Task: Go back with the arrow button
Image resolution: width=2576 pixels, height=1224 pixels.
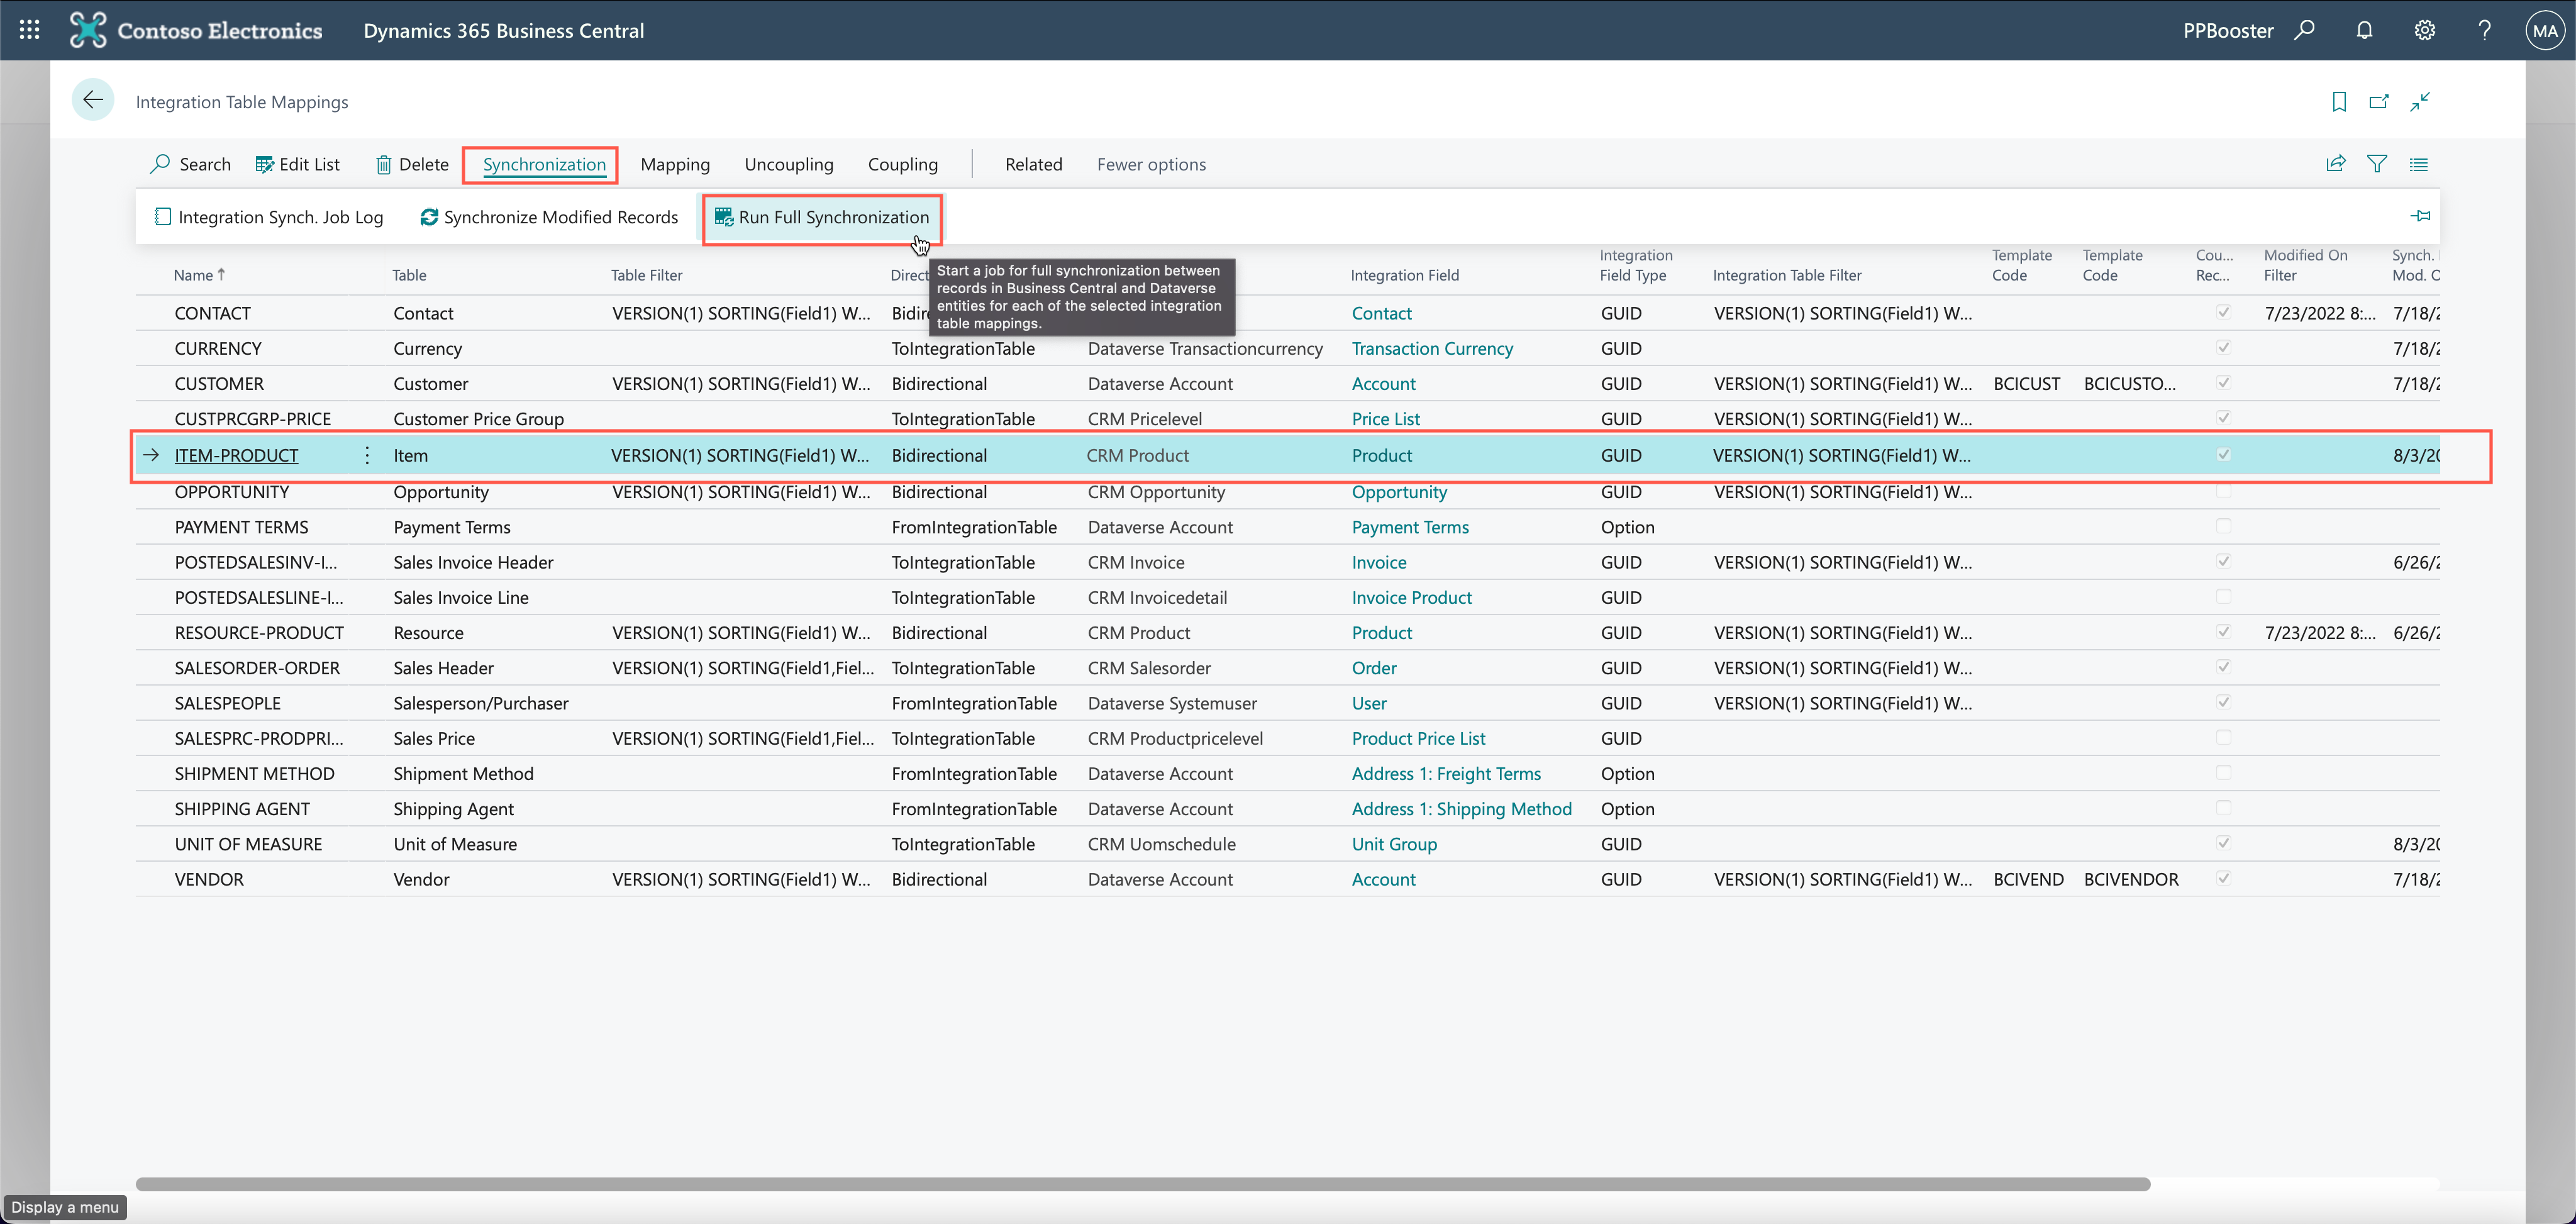Action: point(93,100)
